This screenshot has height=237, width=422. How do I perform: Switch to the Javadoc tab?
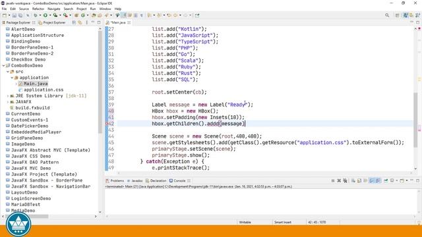tap(135, 180)
